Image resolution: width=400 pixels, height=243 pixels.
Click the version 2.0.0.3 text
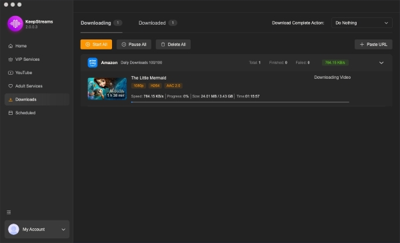click(31, 27)
